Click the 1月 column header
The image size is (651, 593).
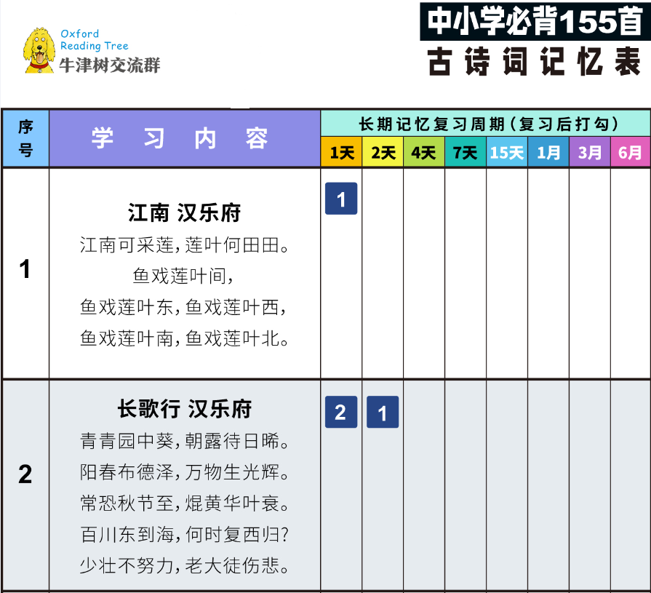pos(548,153)
